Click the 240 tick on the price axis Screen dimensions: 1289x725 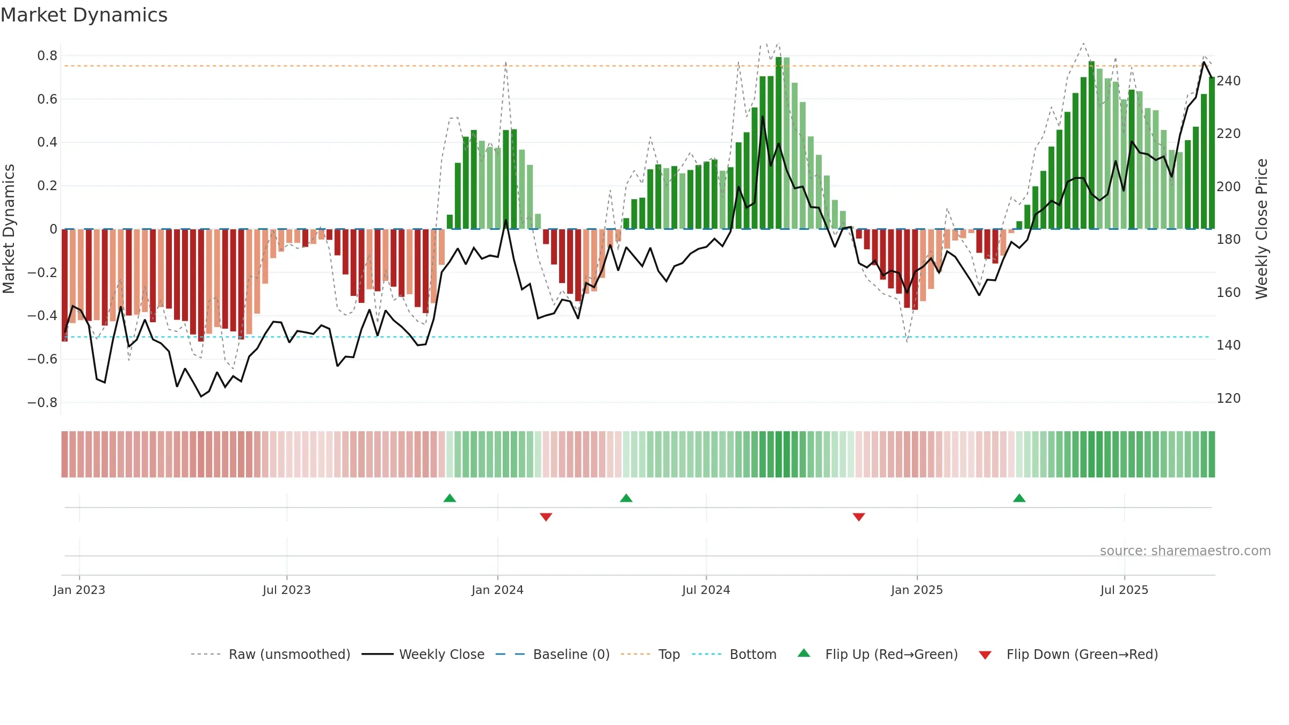pos(1229,81)
